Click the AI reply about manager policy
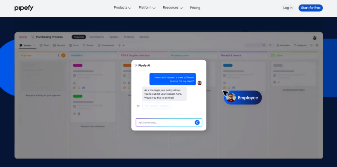The height and width of the screenshot is (167, 337). pyautogui.click(x=165, y=94)
